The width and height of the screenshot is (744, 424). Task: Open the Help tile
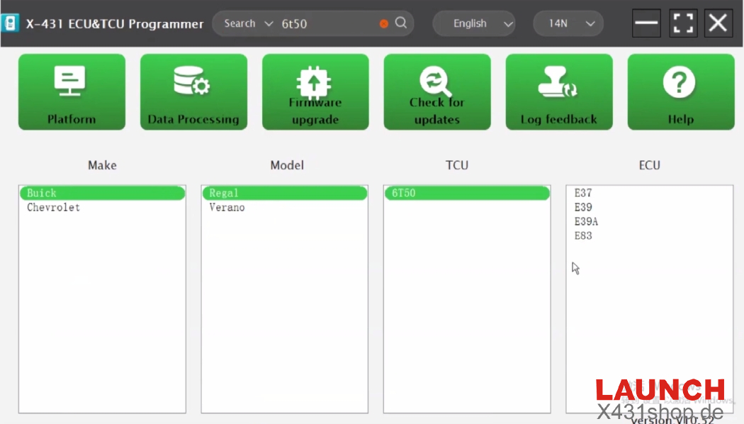pos(680,92)
